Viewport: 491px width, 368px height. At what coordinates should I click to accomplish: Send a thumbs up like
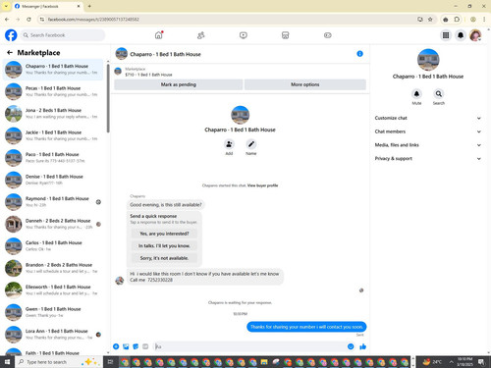pos(362,346)
